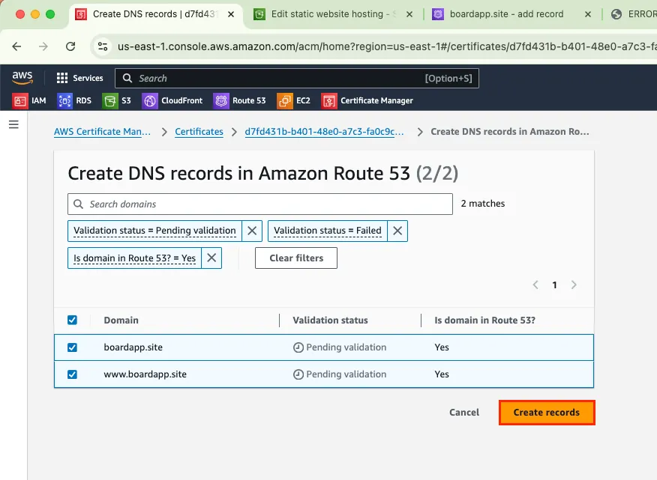This screenshot has height=480, width=657.
Task: Open the d7fd431b certificate breadcrumb link
Action: [x=324, y=132]
